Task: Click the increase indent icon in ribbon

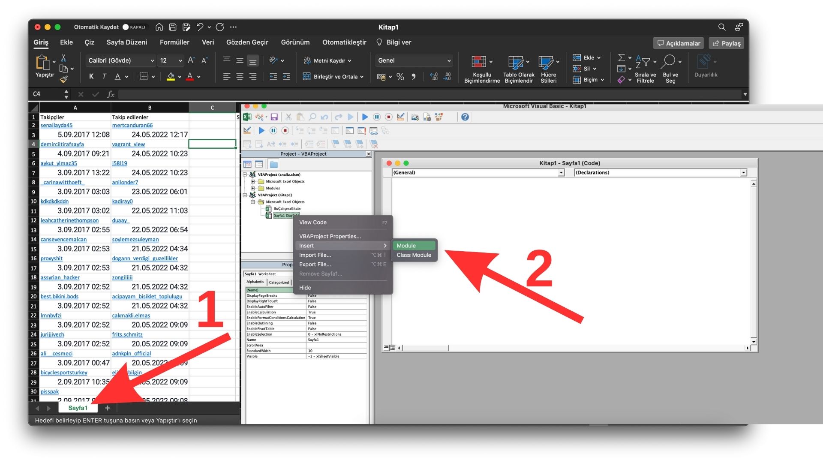Action: pos(286,77)
